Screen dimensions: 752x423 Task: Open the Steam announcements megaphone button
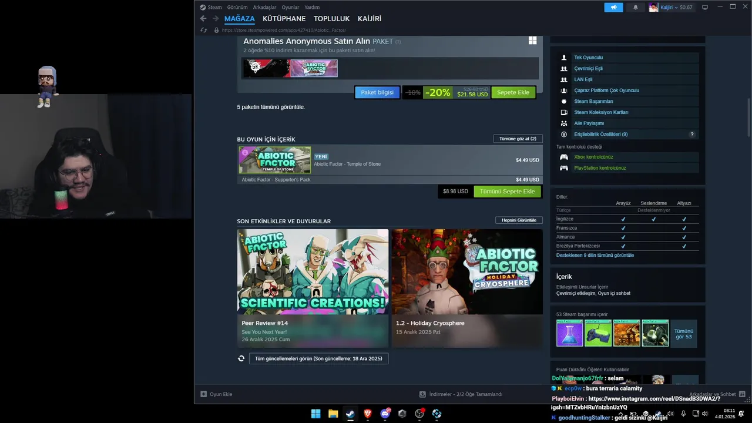(613, 7)
